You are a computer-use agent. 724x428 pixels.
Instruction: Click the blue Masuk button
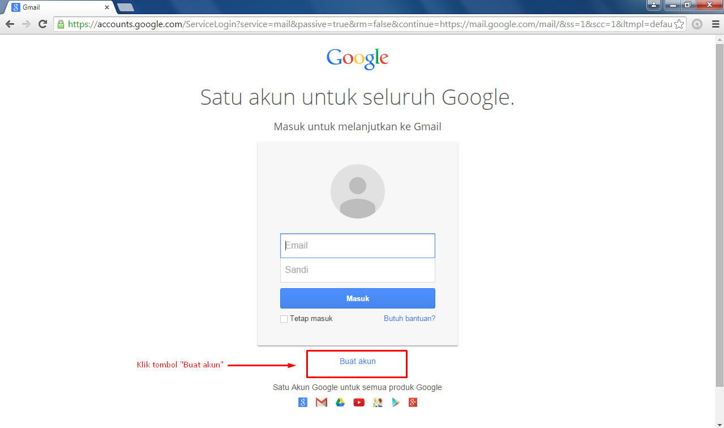tap(358, 298)
